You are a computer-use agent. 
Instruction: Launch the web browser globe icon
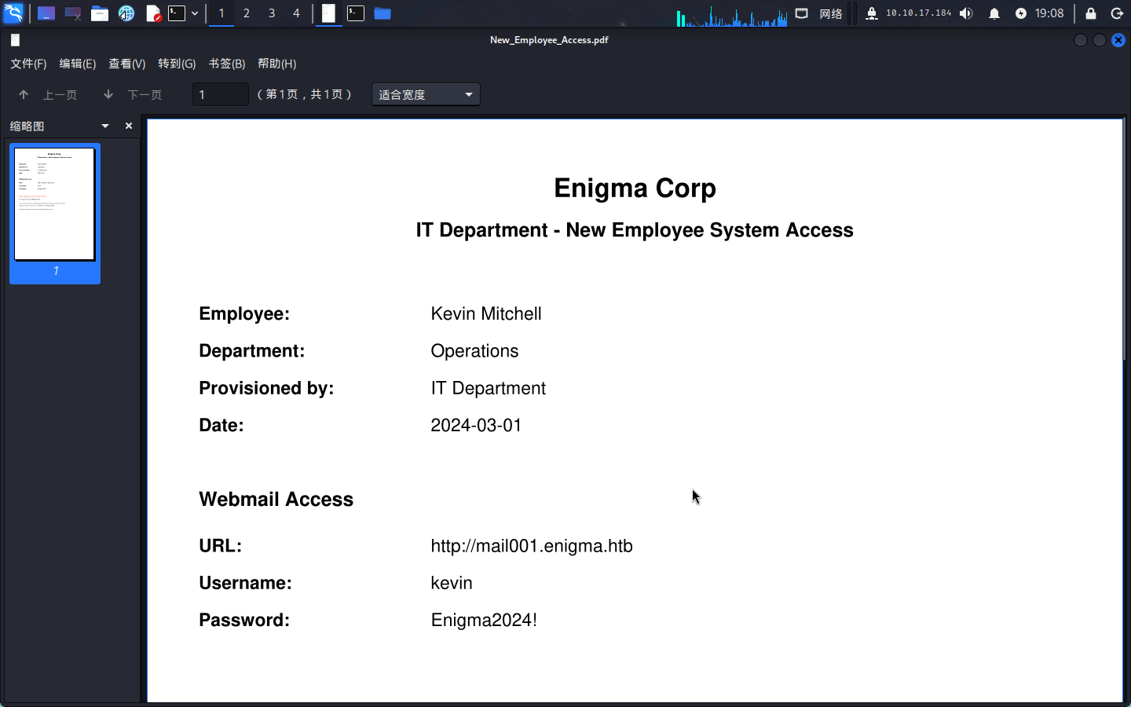click(x=126, y=13)
